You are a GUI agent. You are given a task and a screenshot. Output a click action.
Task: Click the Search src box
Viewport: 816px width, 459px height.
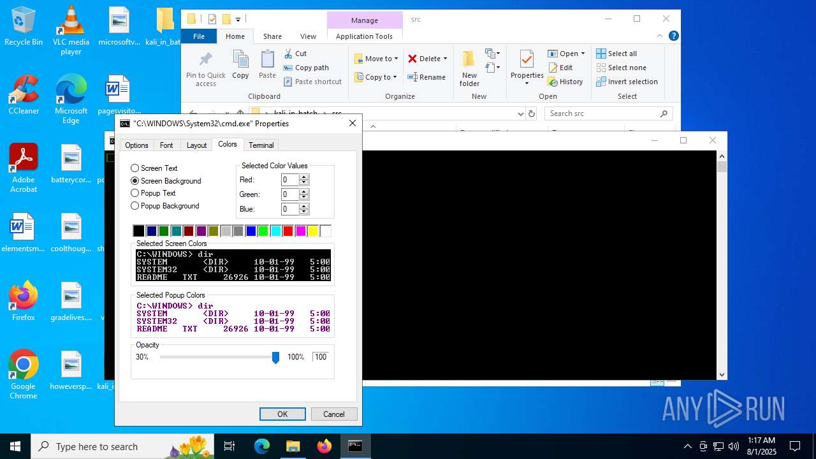(609, 113)
